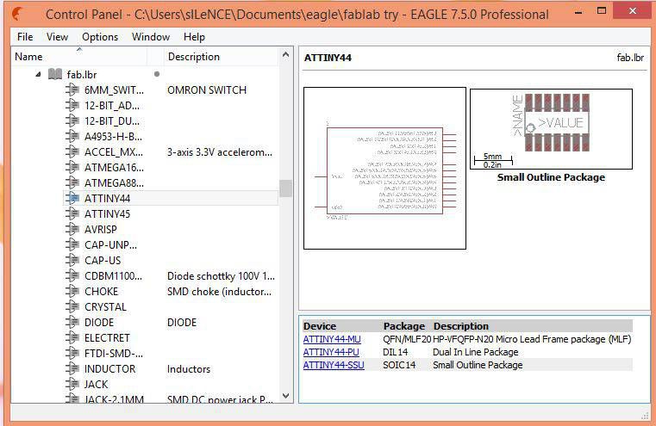656x426 pixels.
Task: Open the ATTINY44-PU device link
Action: click(331, 352)
